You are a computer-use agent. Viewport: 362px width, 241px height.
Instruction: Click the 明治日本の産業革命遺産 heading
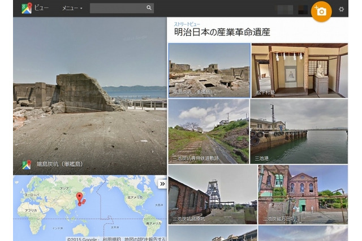tap(222, 32)
